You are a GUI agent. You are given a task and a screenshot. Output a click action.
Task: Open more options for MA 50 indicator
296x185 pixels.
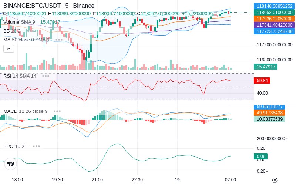coord(59,40)
